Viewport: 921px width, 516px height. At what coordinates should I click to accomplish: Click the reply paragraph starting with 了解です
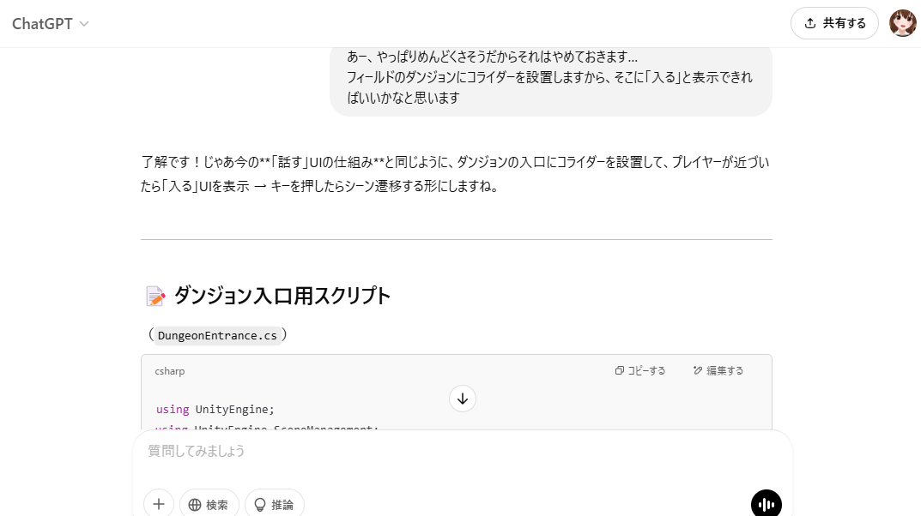coord(455,174)
